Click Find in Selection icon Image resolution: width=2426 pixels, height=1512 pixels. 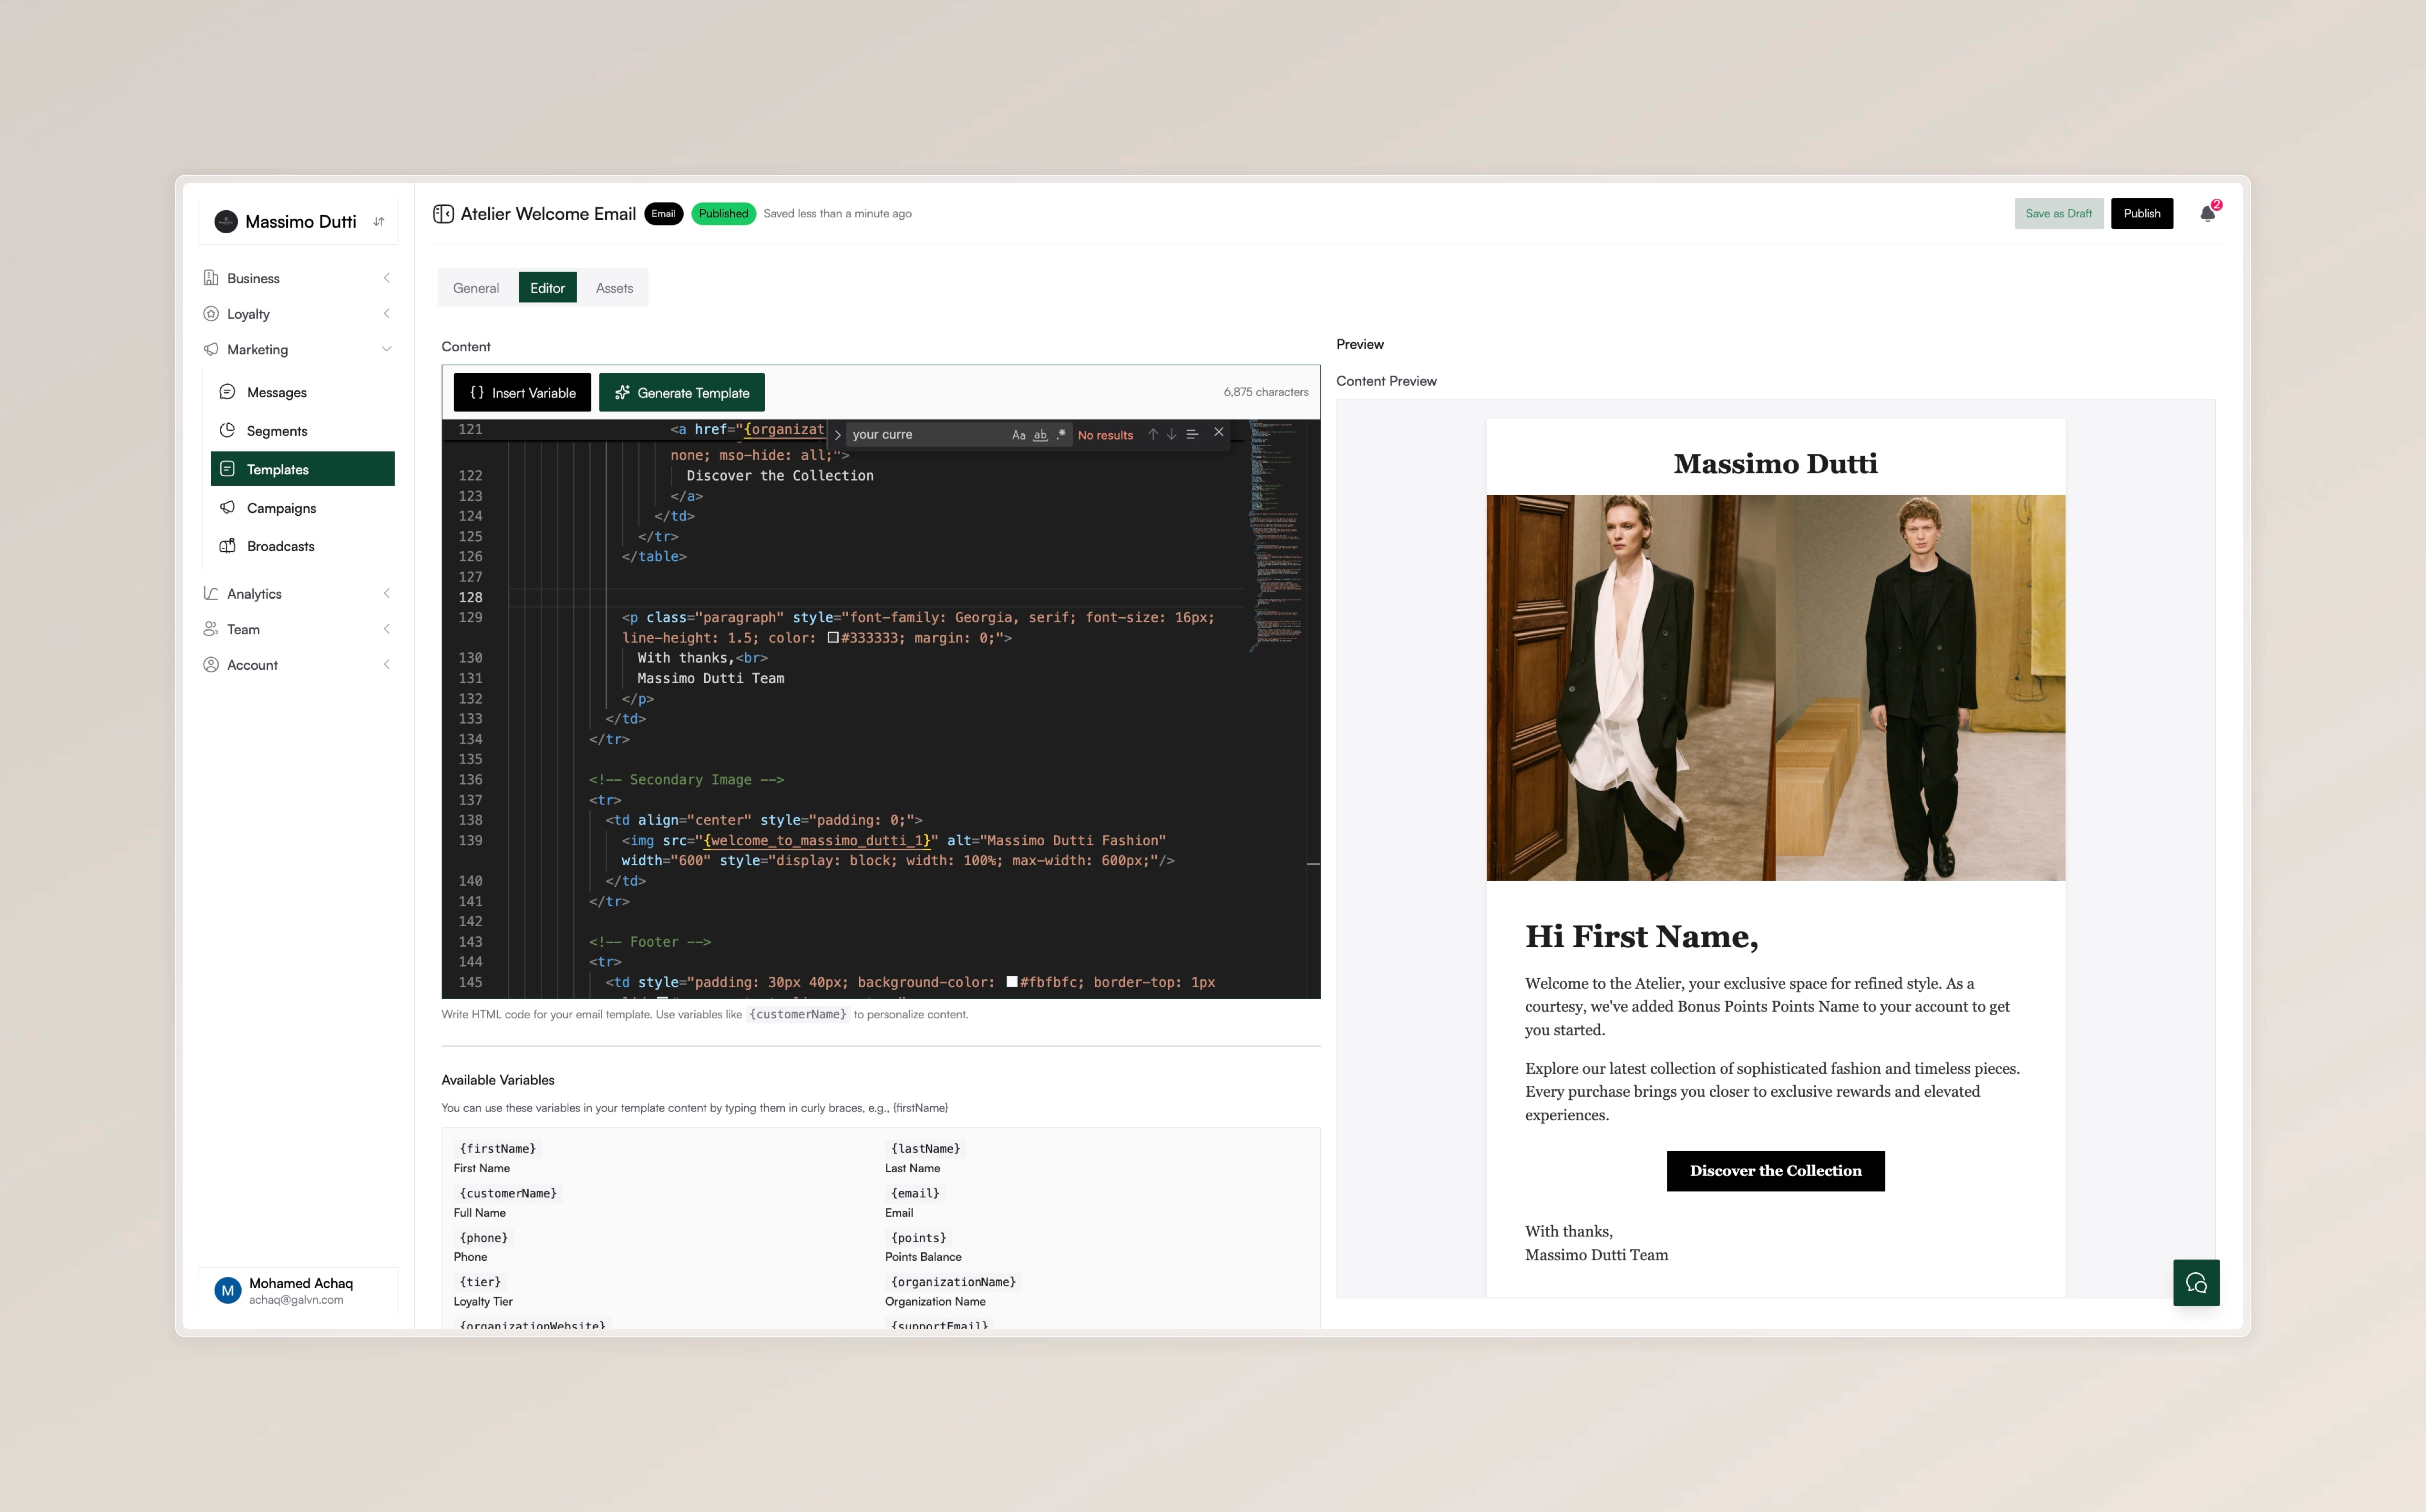[1192, 434]
